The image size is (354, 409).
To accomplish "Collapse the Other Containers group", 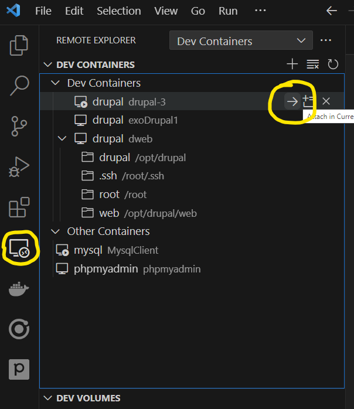I will [55, 231].
